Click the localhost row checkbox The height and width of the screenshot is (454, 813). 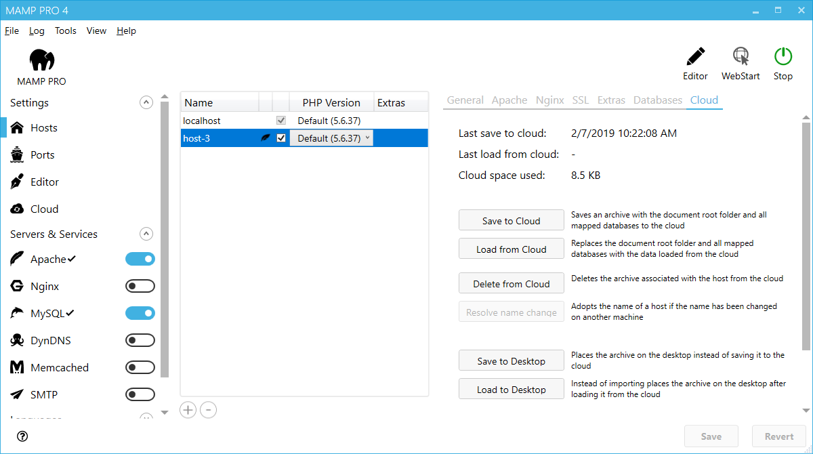[281, 120]
